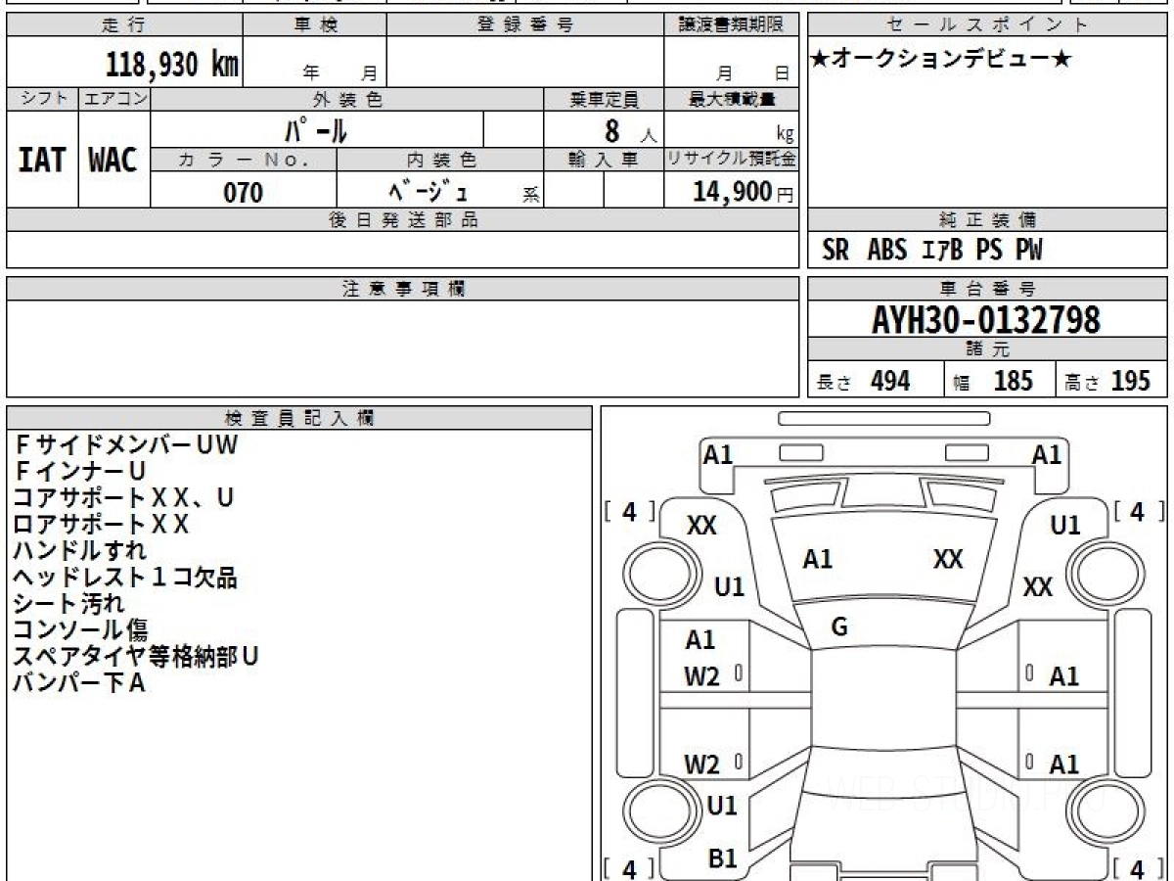Select the ベージュ interior color value
The image size is (1174, 881).
(x=428, y=191)
